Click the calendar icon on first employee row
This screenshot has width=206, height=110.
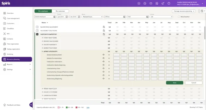coord(104,27)
